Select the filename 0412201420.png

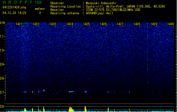(x=14, y=7)
